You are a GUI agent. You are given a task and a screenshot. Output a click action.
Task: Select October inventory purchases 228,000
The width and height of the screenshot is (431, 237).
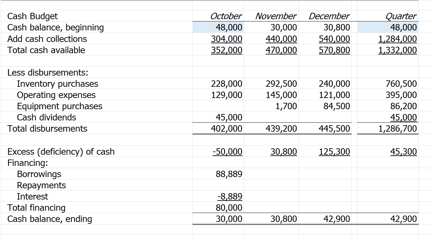[x=226, y=84]
